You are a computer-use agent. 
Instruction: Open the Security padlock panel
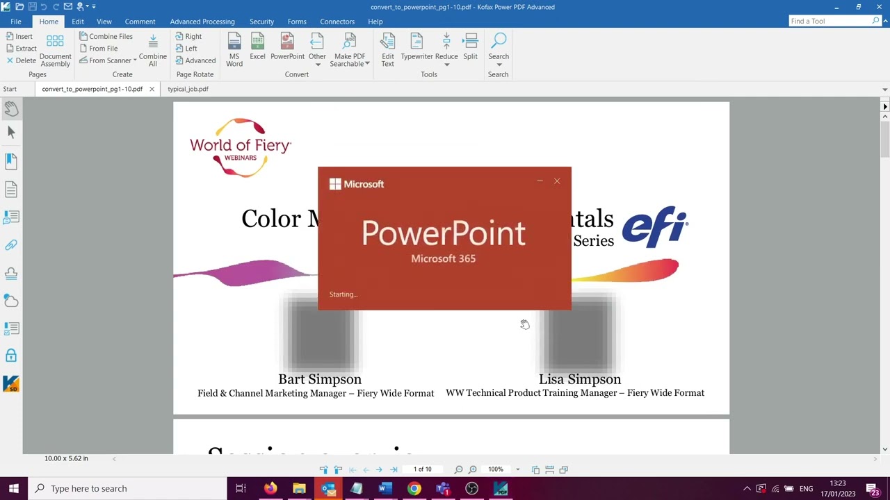[11, 356]
